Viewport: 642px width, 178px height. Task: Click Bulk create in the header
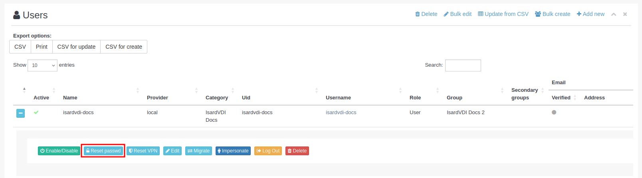coord(553,14)
